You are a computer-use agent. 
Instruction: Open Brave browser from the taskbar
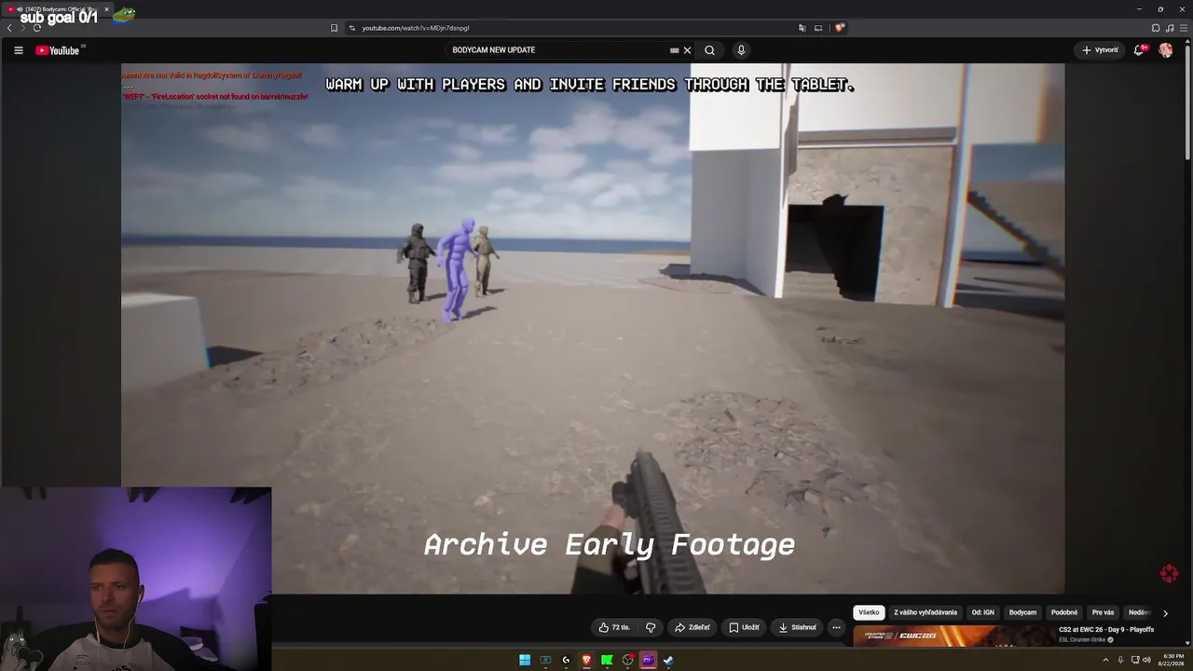tap(586, 661)
